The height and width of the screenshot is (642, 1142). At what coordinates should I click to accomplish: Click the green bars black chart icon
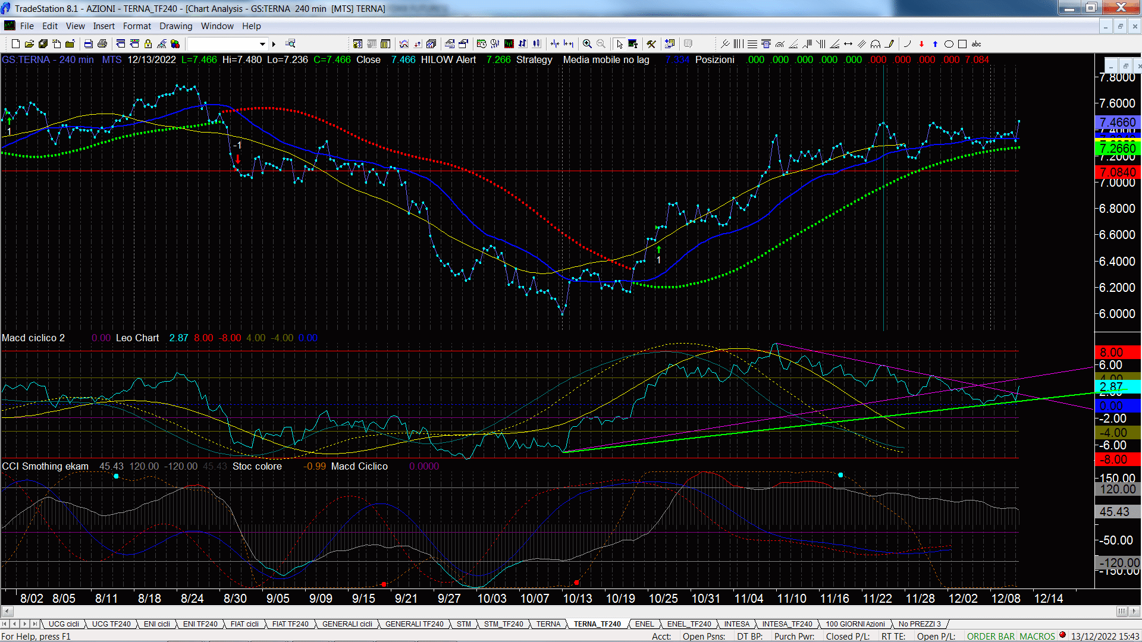click(x=509, y=44)
